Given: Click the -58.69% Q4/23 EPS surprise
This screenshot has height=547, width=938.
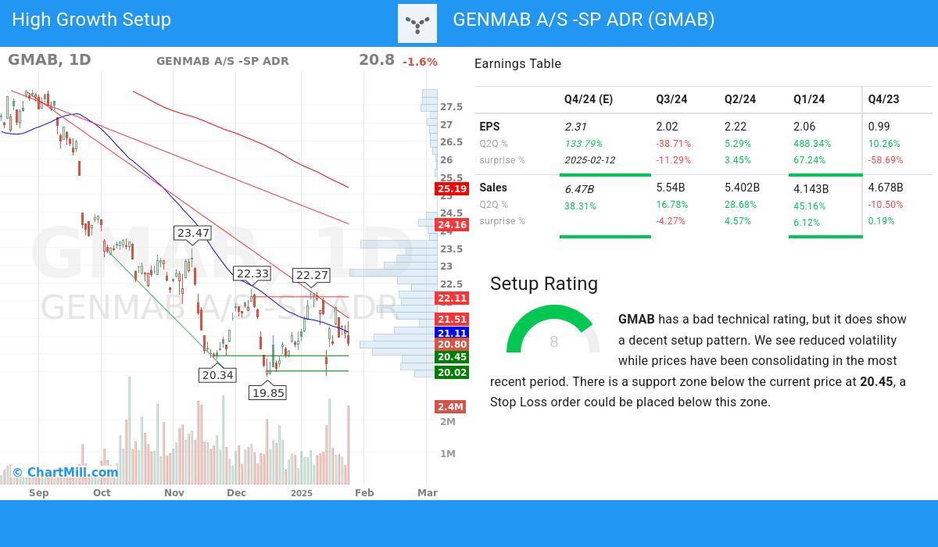Looking at the screenshot, I should pyautogui.click(x=886, y=160).
